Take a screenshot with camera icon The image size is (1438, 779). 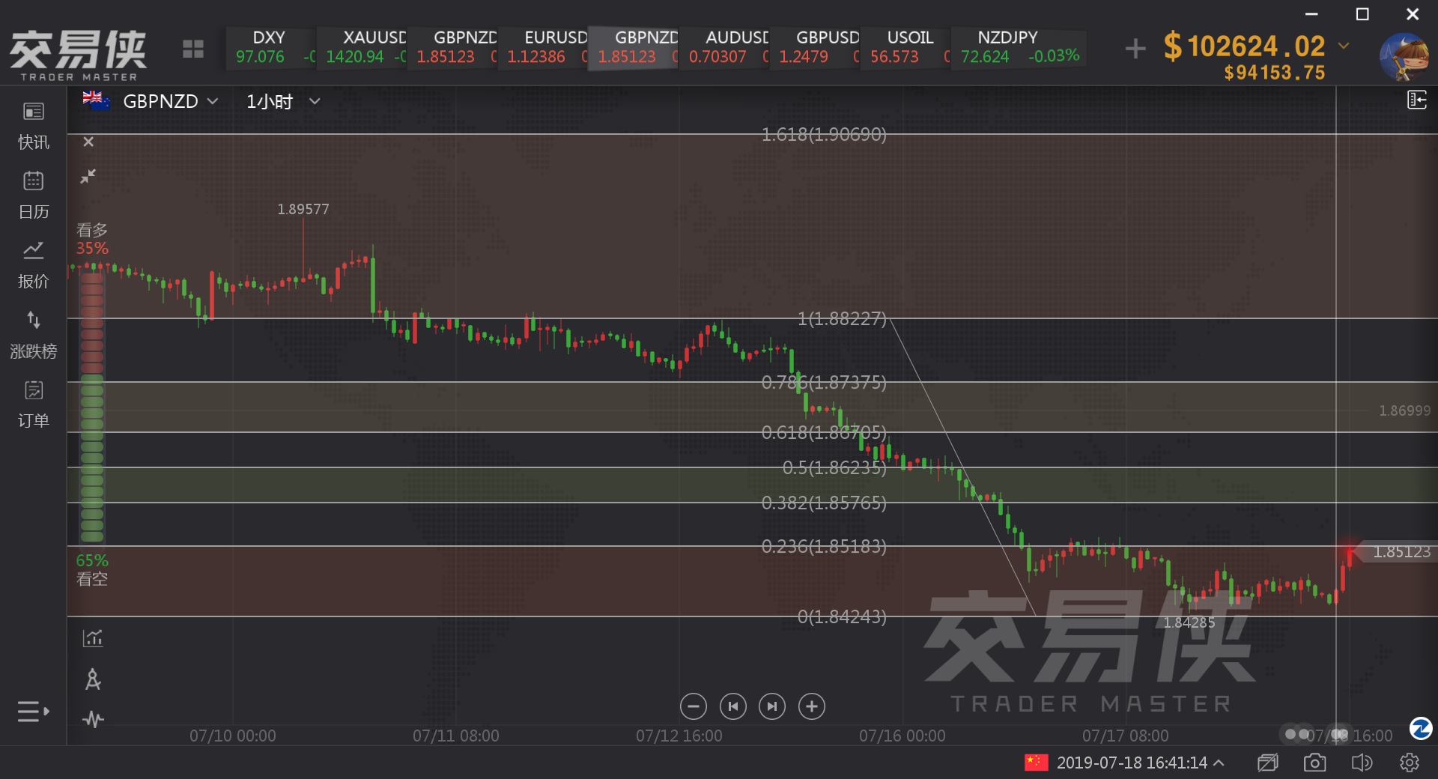point(1314,763)
